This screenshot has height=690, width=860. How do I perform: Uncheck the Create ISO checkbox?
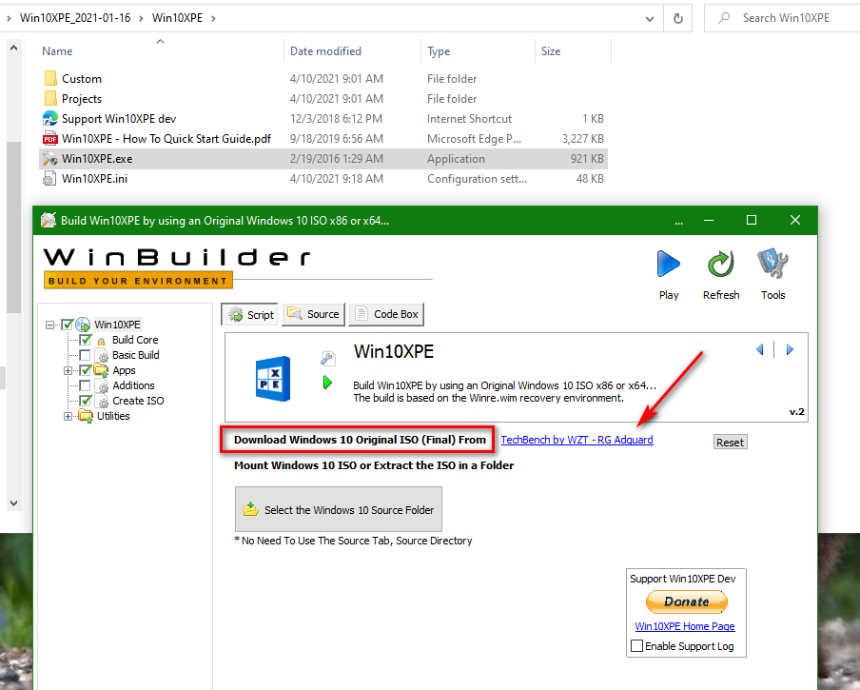(x=85, y=401)
